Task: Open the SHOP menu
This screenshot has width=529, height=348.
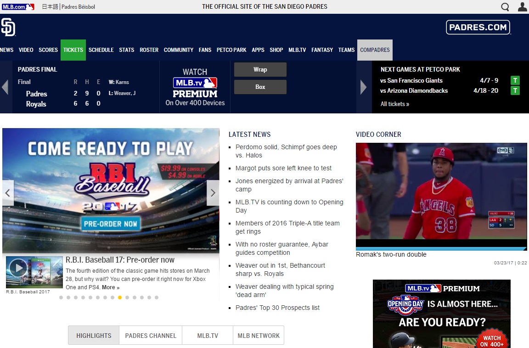Action: (x=276, y=50)
